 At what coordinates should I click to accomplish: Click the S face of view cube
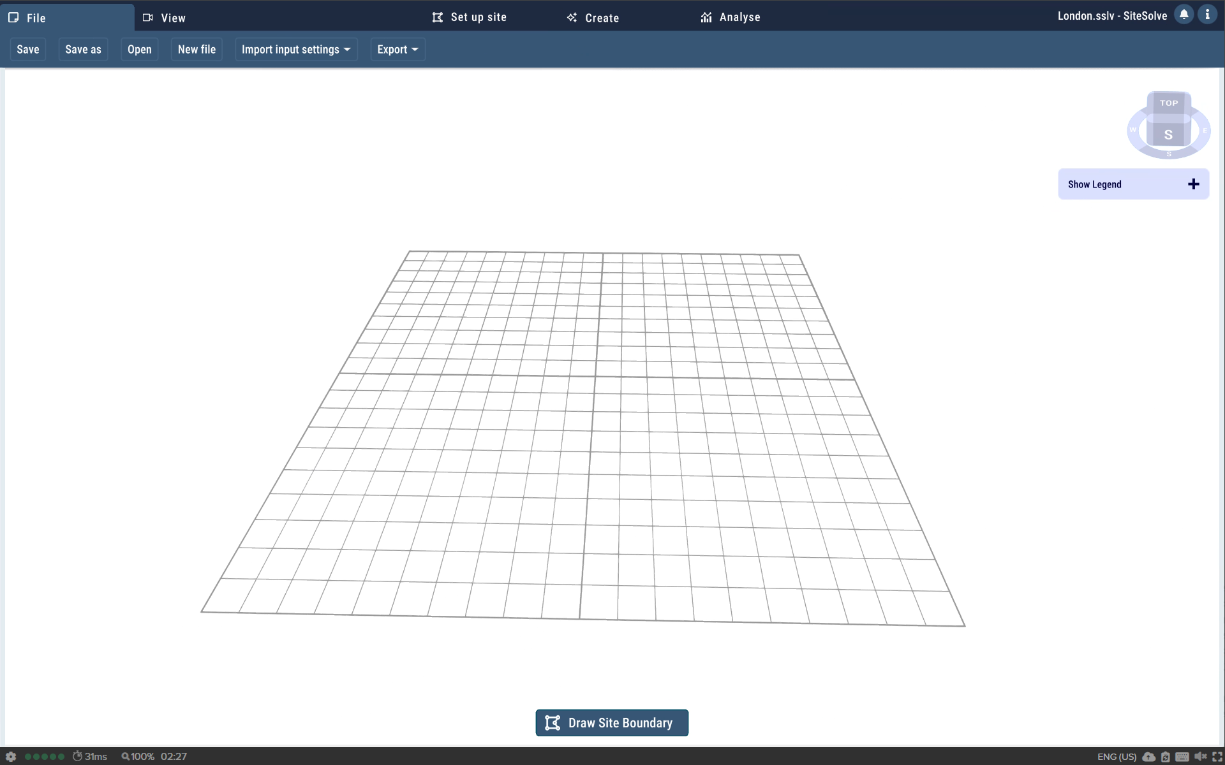point(1168,135)
